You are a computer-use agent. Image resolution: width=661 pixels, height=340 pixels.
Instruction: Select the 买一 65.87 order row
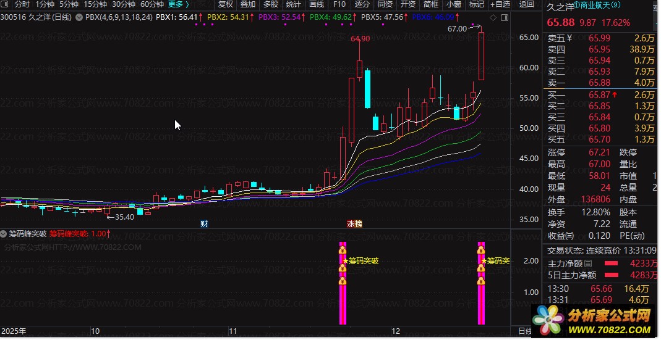(601, 95)
